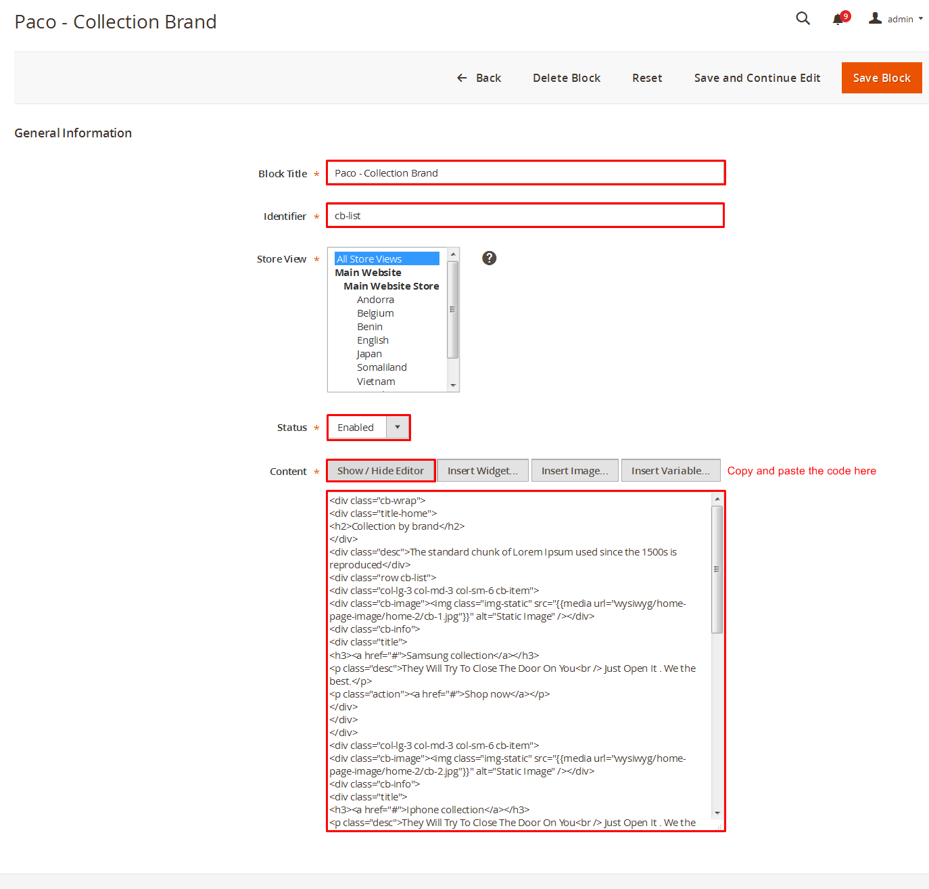Select Japan store view

coord(369,354)
